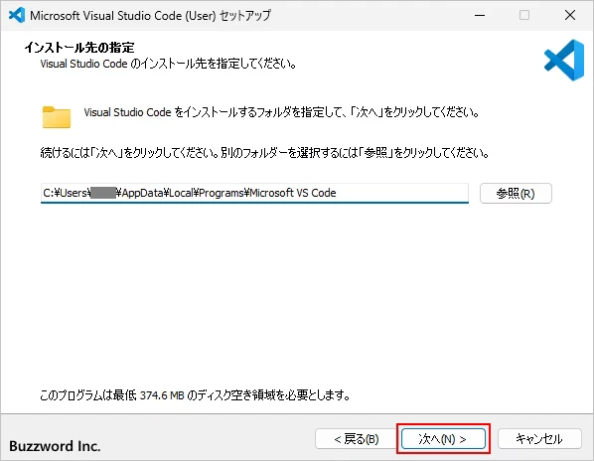
Task: Click the 374.6 MB disk space text
Action: coord(162,395)
